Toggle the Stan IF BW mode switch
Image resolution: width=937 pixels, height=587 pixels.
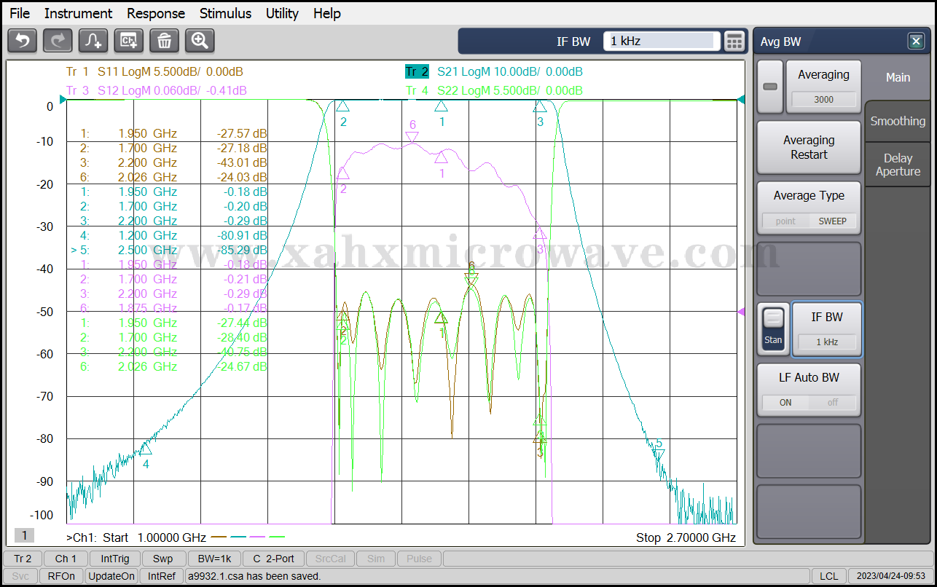773,329
